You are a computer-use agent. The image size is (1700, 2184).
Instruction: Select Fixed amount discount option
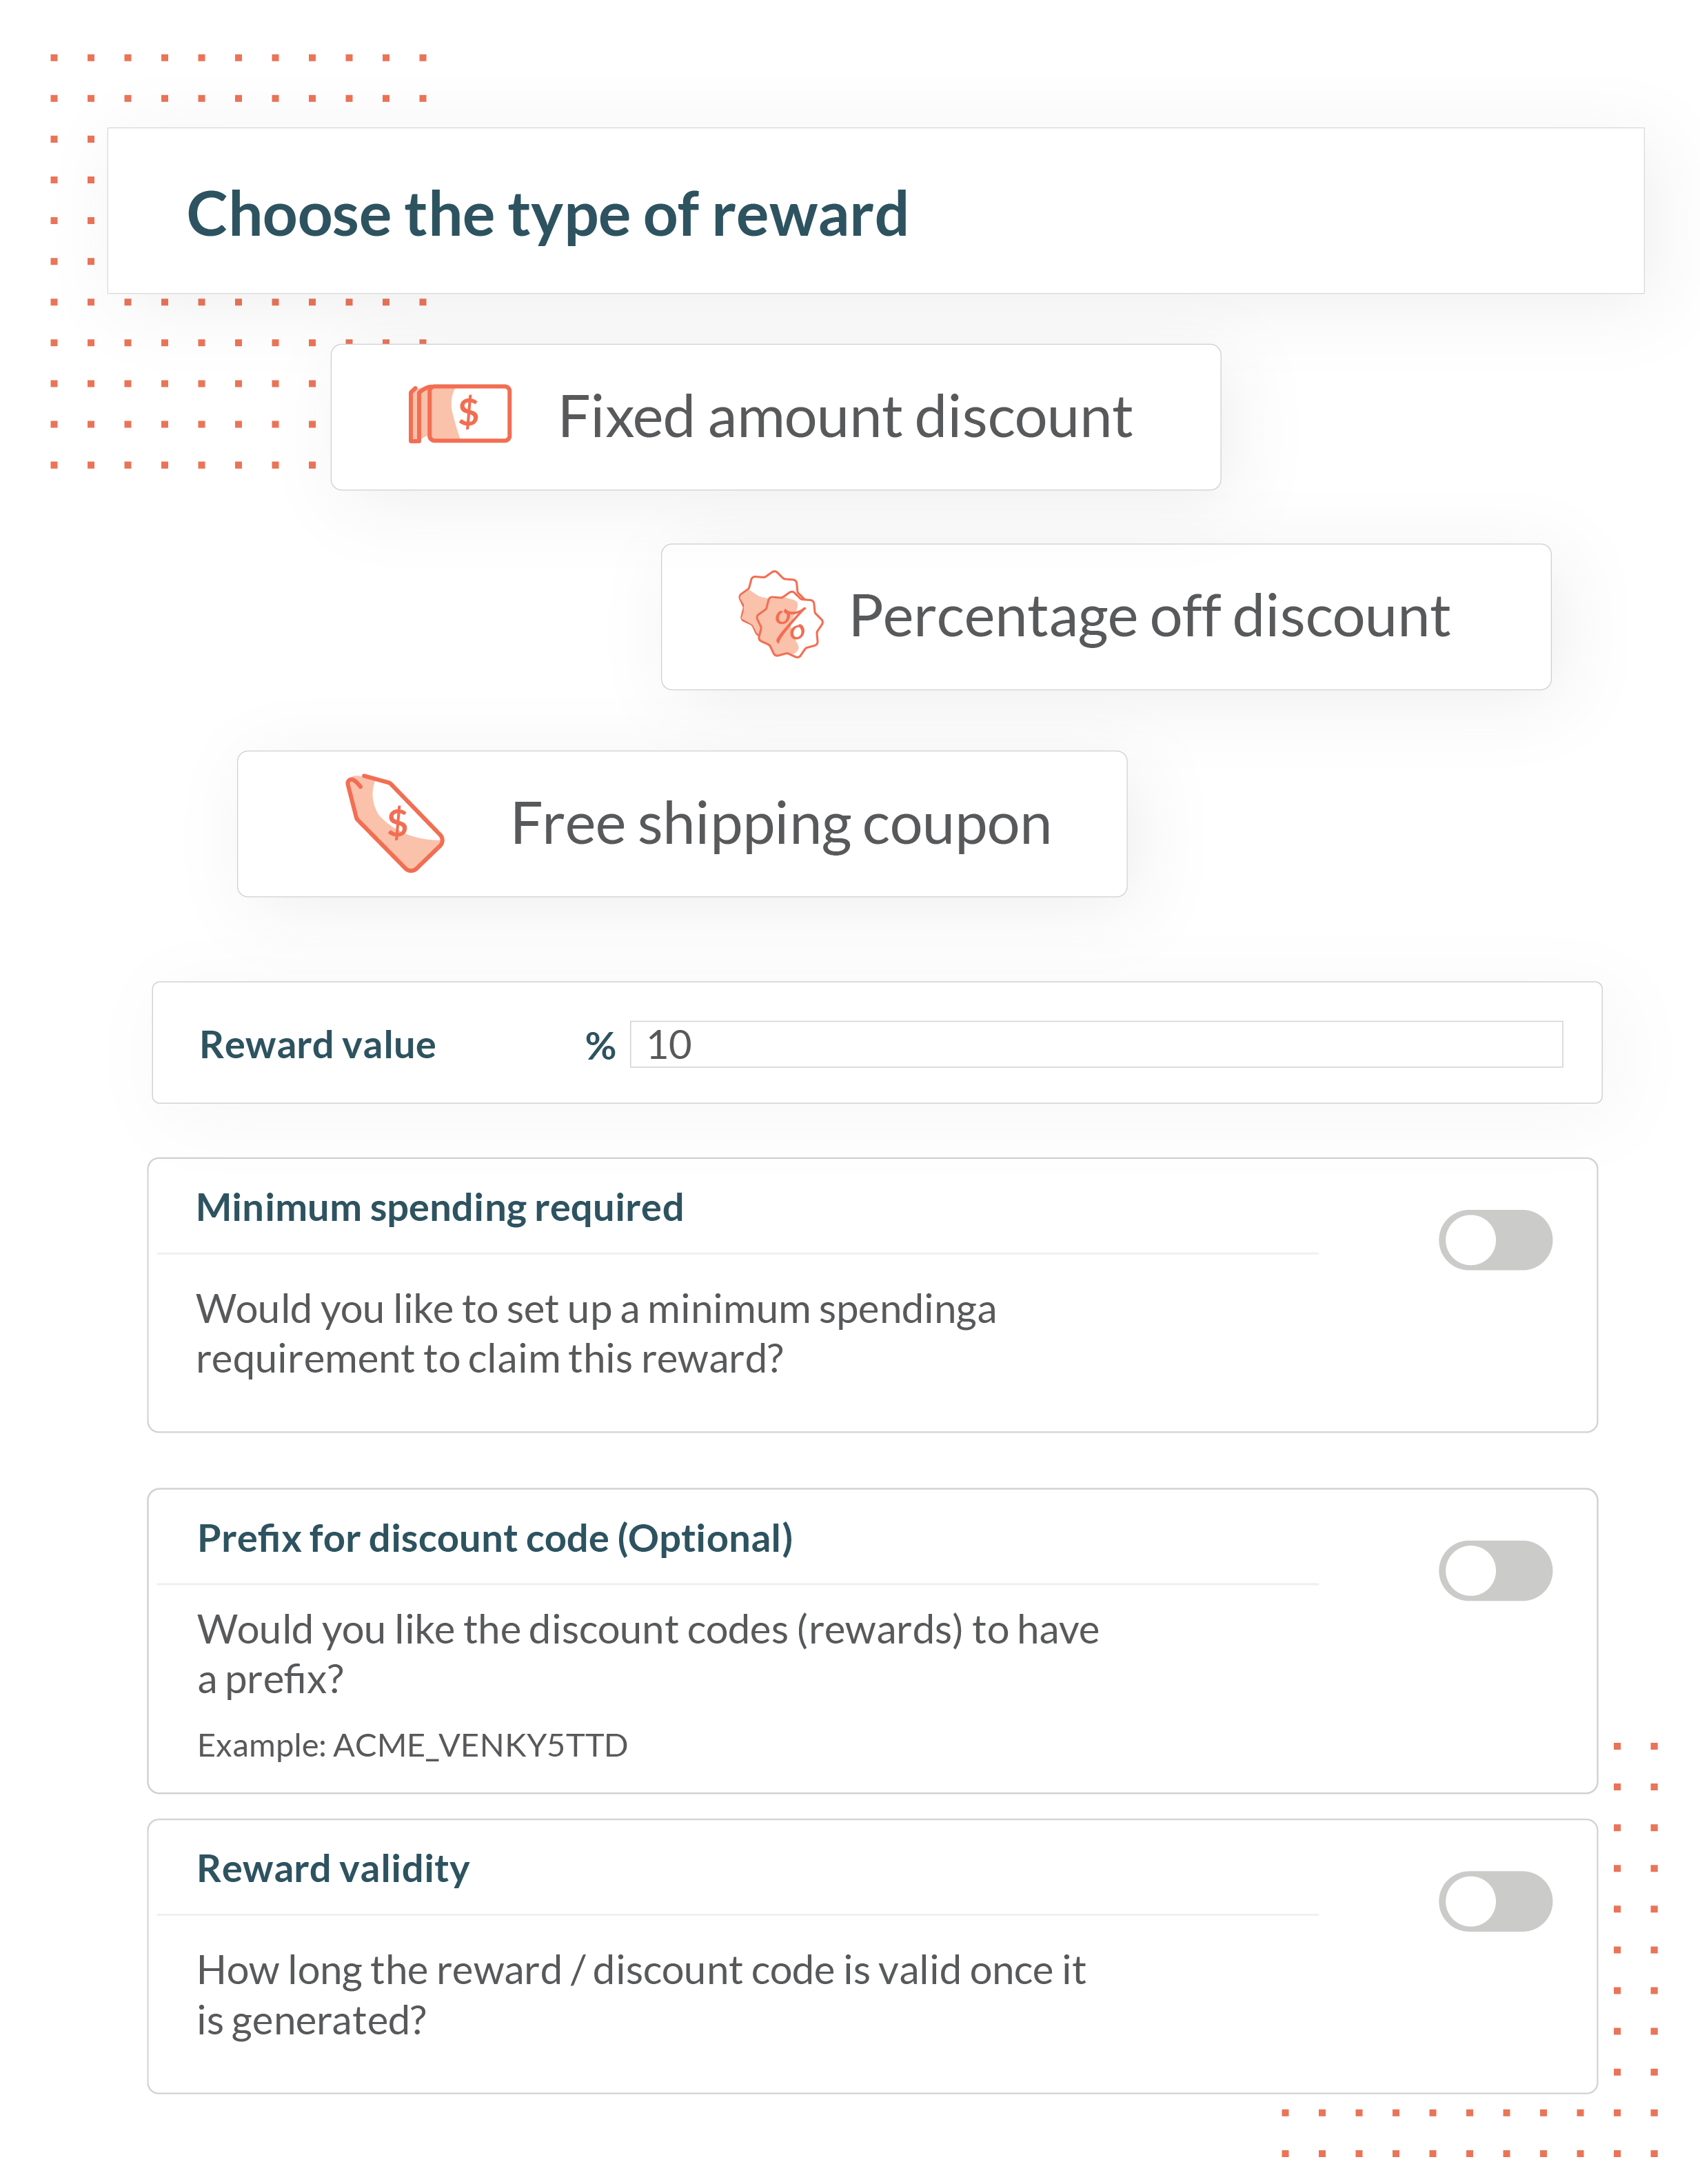click(776, 417)
